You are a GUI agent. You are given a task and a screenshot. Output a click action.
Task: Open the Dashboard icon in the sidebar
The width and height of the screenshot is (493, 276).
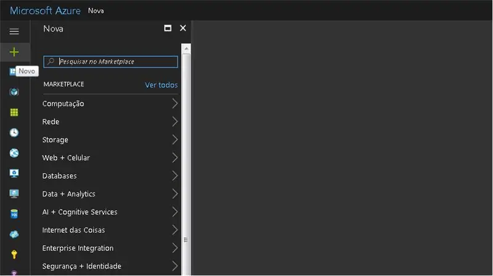[12, 71]
